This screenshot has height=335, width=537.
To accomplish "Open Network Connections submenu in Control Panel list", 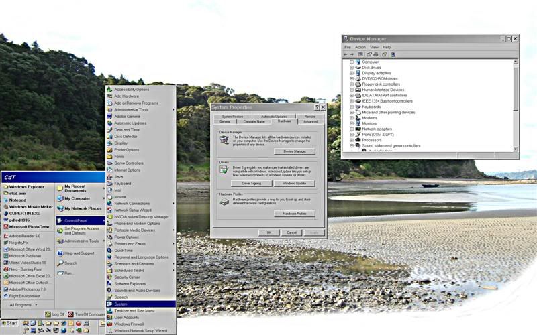I will (x=141, y=204).
